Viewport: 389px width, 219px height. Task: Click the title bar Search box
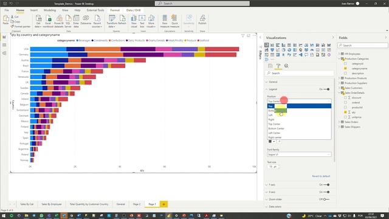[x=202, y=3]
